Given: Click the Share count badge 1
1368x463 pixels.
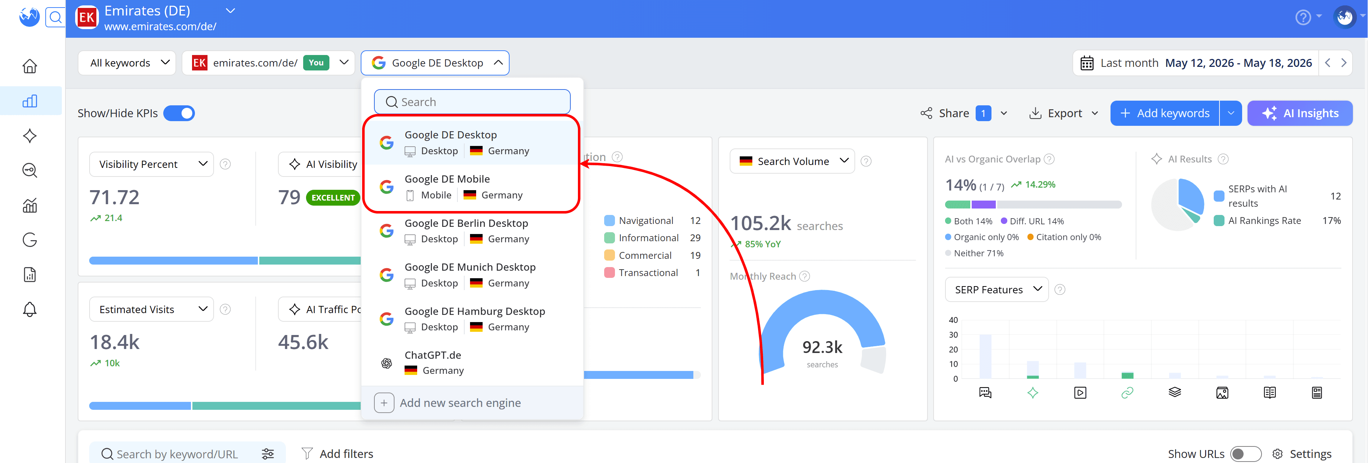Looking at the screenshot, I should click(983, 113).
